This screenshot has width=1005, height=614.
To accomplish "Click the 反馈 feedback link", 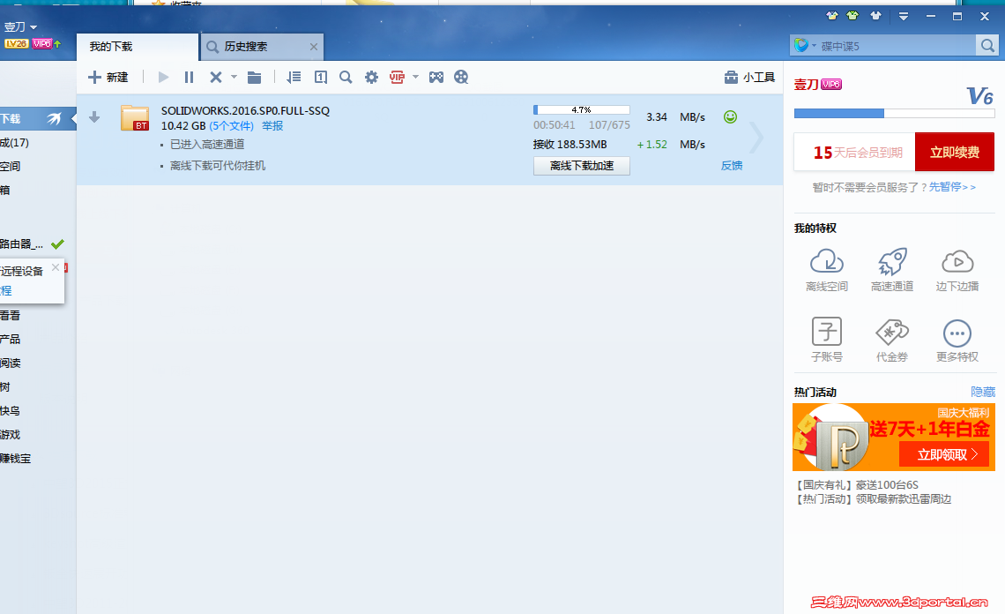I will [732, 166].
